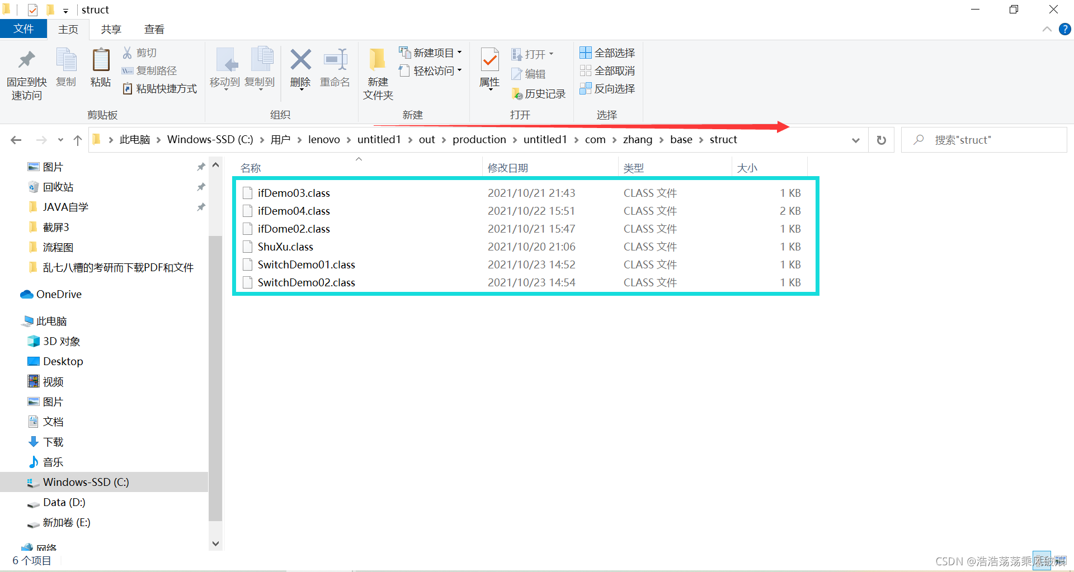Click the New Folder (新建文件夹) icon

(x=378, y=60)
